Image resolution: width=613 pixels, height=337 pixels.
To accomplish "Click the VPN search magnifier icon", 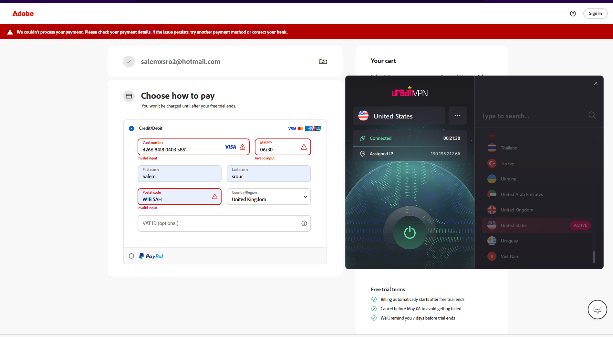I will pyautogui.click(x=592, y=115).
